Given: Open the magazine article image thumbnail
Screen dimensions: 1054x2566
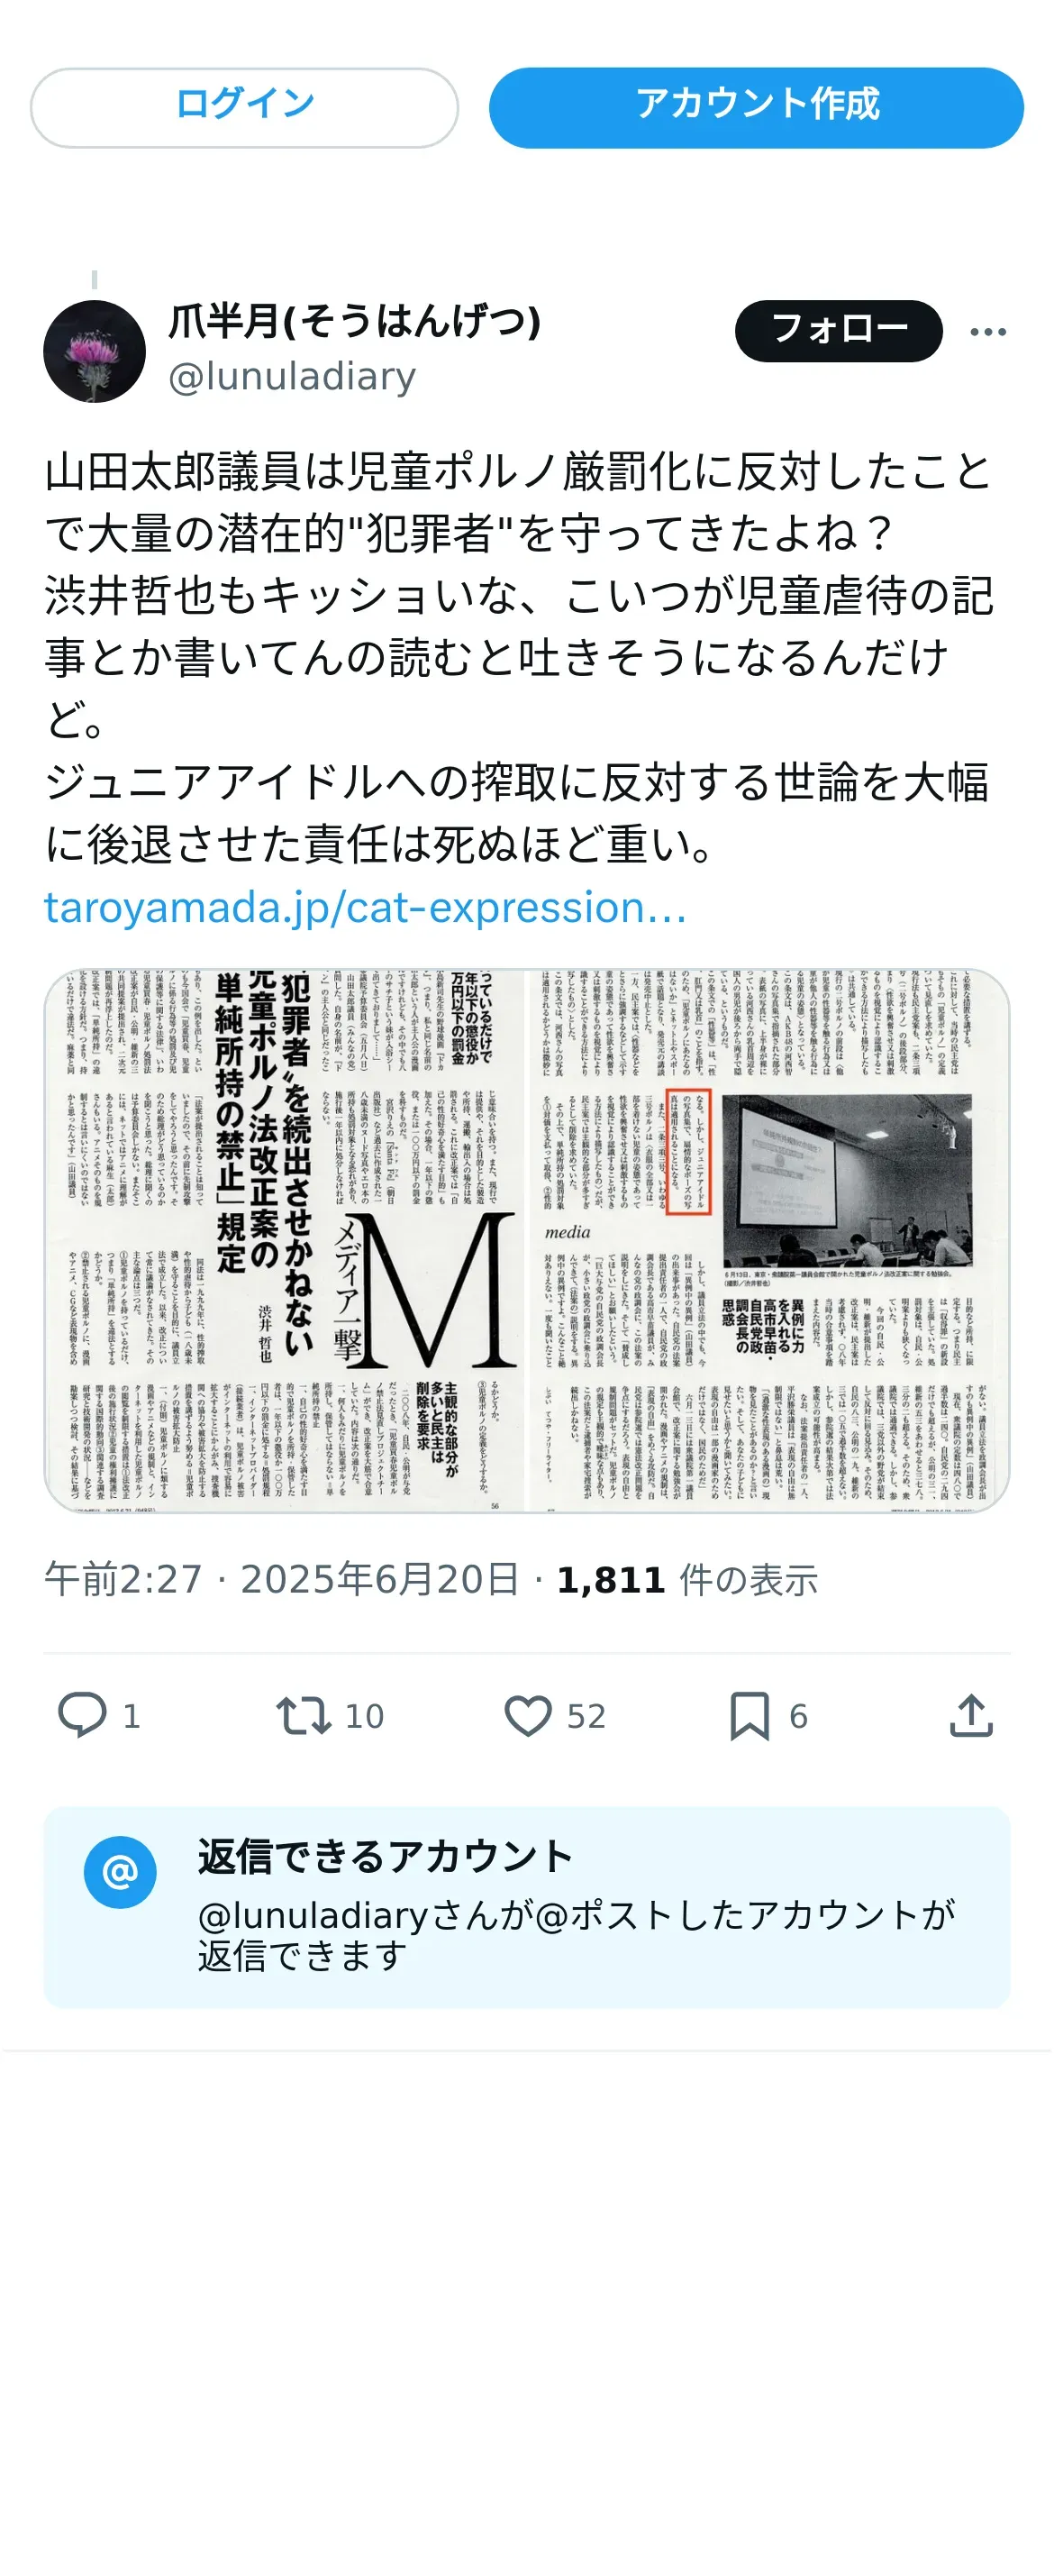Looking at the screenshot, I should click(526, 1240).
